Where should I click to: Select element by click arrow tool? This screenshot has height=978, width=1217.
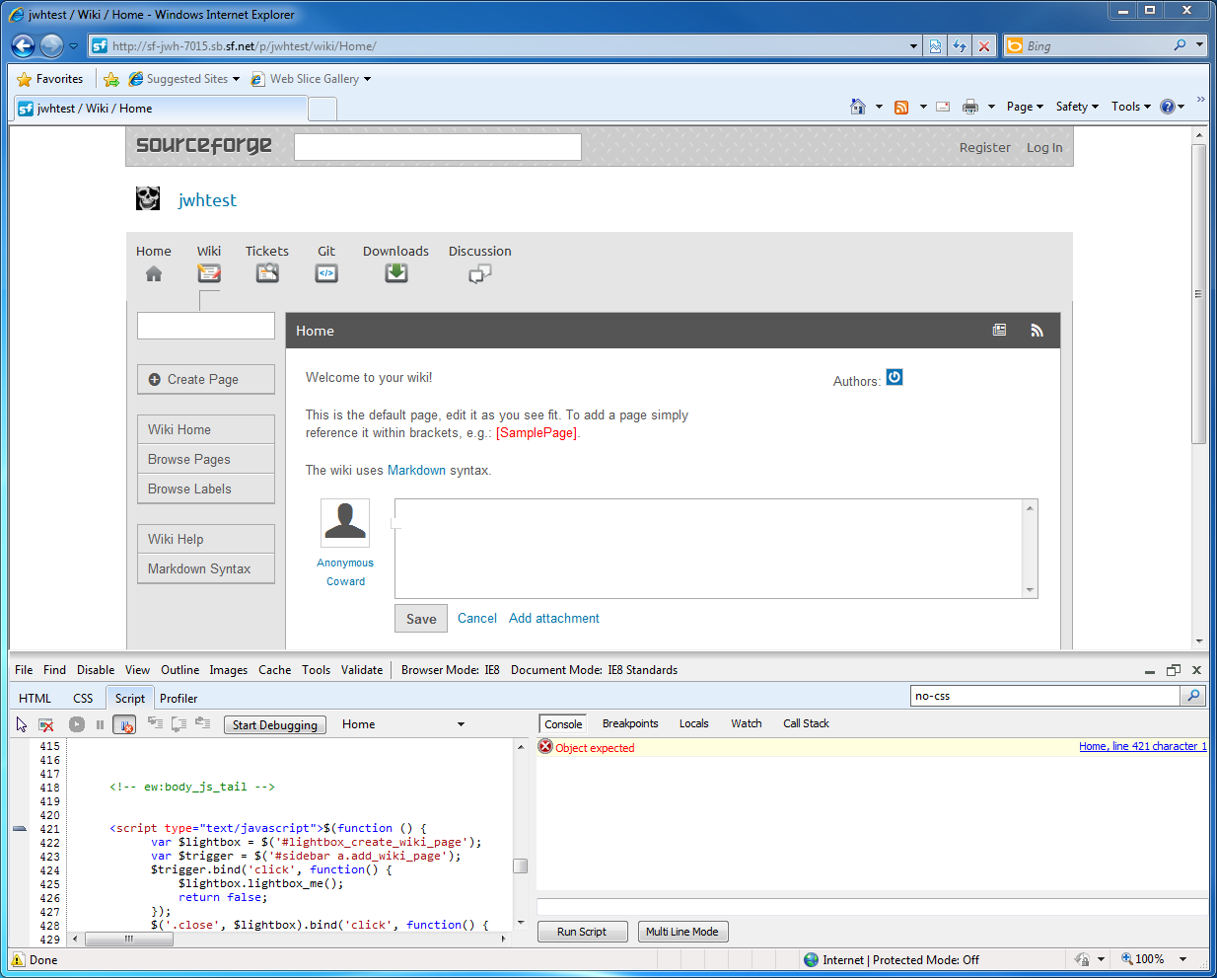coord(22,724)
